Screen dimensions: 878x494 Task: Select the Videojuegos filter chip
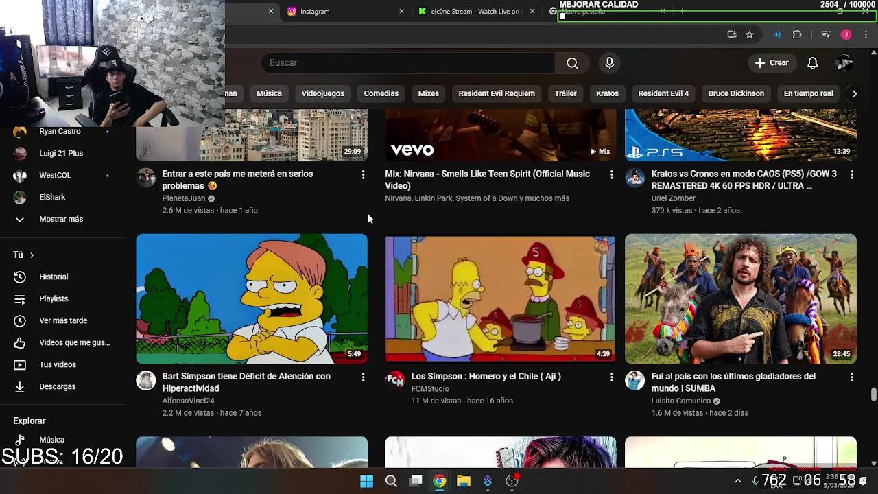322,93
